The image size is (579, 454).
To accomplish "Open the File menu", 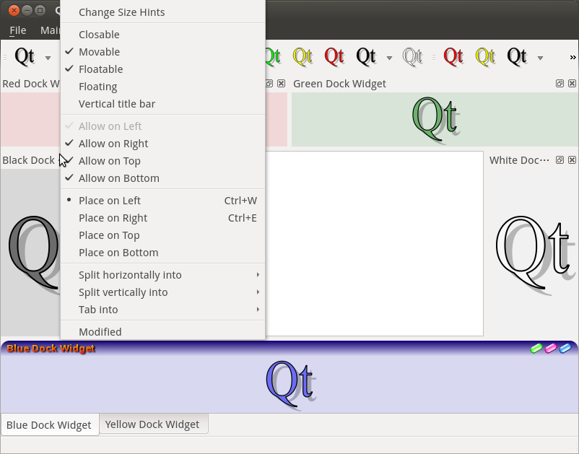I will pos(18,30).
